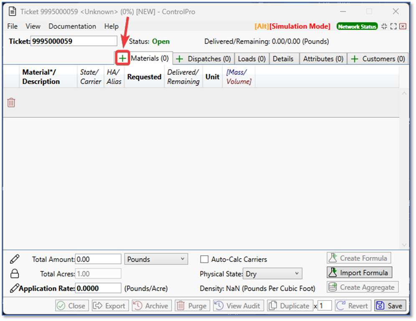Click the green plus on Dispatches tab

pyautogui.click(x=179, y=59)
